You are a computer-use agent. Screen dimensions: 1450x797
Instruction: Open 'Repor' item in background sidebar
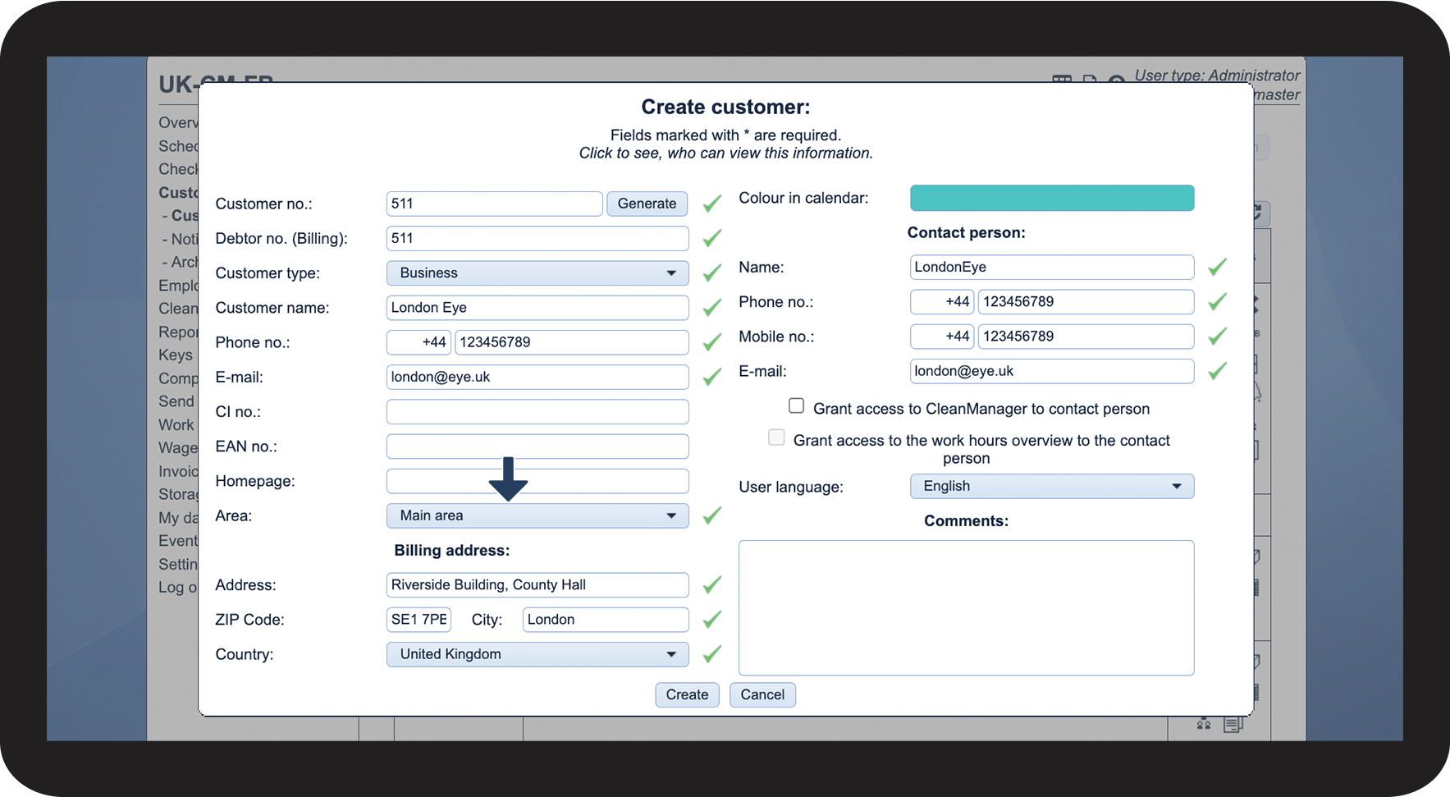[x=178, y=332]
